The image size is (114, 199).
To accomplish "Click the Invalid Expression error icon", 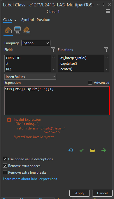I will click(9, 120).
